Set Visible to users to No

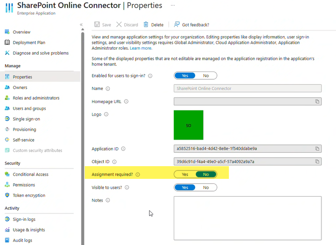point(206,188)
